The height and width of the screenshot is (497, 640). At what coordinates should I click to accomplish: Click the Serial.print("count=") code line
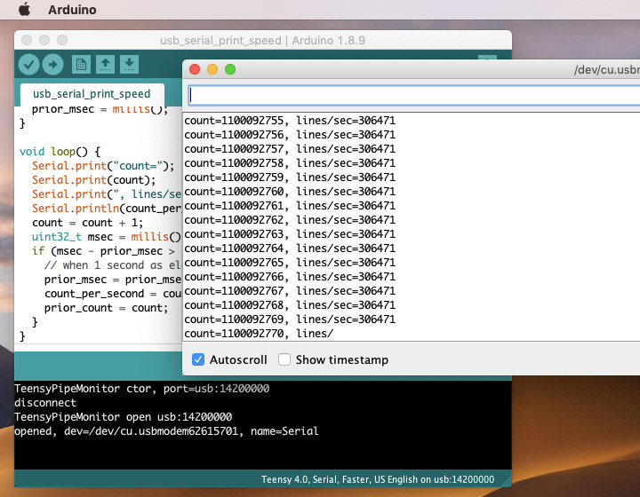[103, 166]
